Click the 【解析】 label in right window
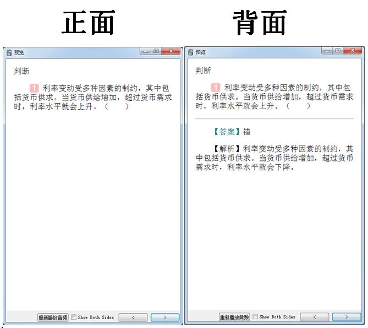The height and width of the screenshot is (328, 368). click(x=227, y=149)
